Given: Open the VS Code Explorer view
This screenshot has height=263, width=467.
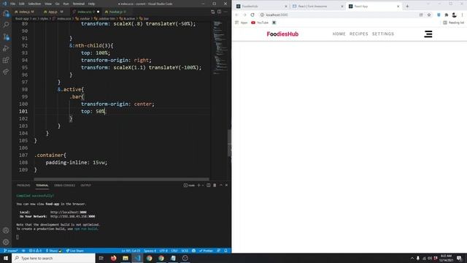Looking at the screenshot, I should coord(6,13).
